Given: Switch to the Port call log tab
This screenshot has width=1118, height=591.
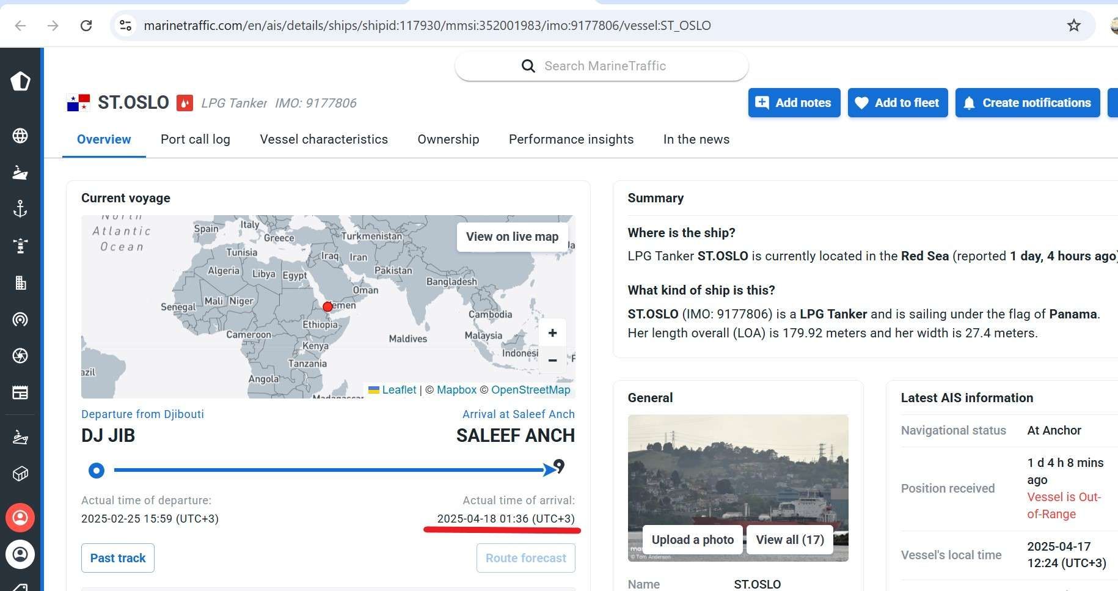Looking at the screenshot, I should [195, 139].
